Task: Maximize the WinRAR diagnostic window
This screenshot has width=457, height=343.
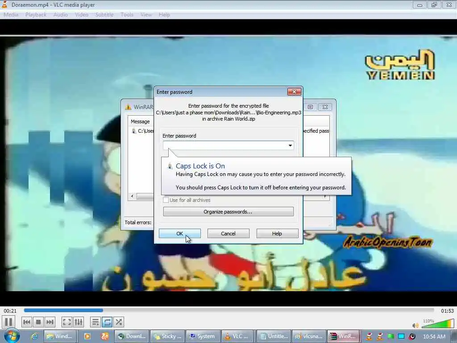Action: tap(311, 107)
